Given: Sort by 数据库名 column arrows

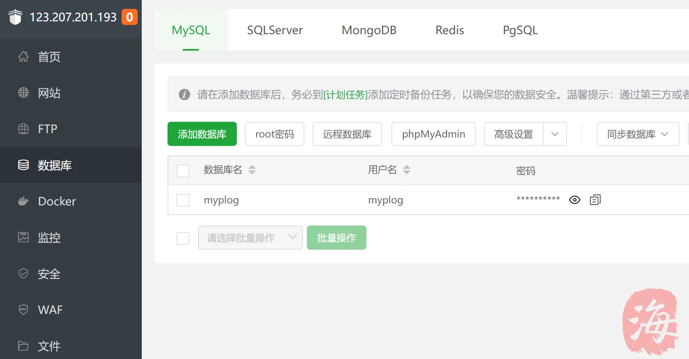Looking at the screenshot, I should (x=252, y=170).
